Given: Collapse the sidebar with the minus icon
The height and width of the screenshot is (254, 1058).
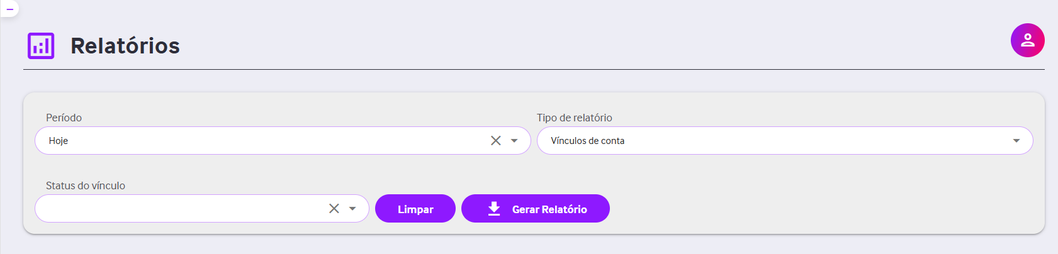Looking at the screenshot, I should 9,9.
